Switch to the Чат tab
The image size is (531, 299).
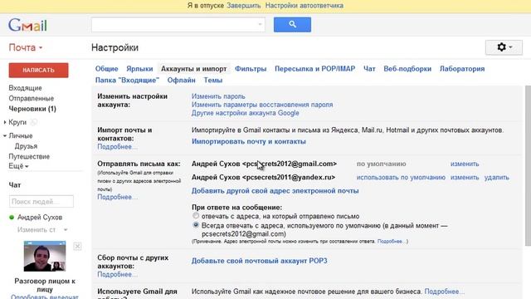pos(369,69)
